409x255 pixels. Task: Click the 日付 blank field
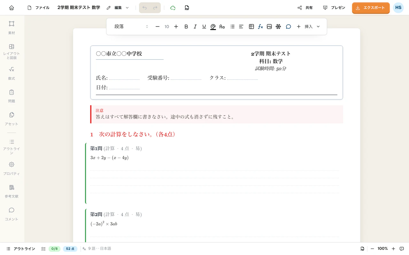(124, 88)
